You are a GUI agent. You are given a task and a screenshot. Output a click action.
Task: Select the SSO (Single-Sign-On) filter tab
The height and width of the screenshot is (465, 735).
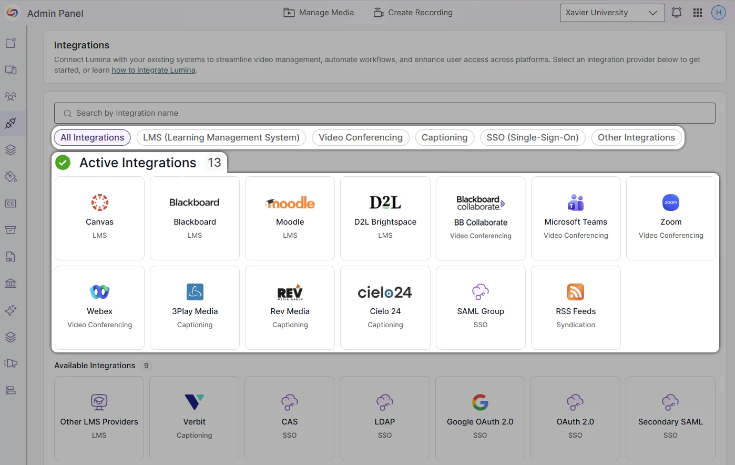click(533, 137)
